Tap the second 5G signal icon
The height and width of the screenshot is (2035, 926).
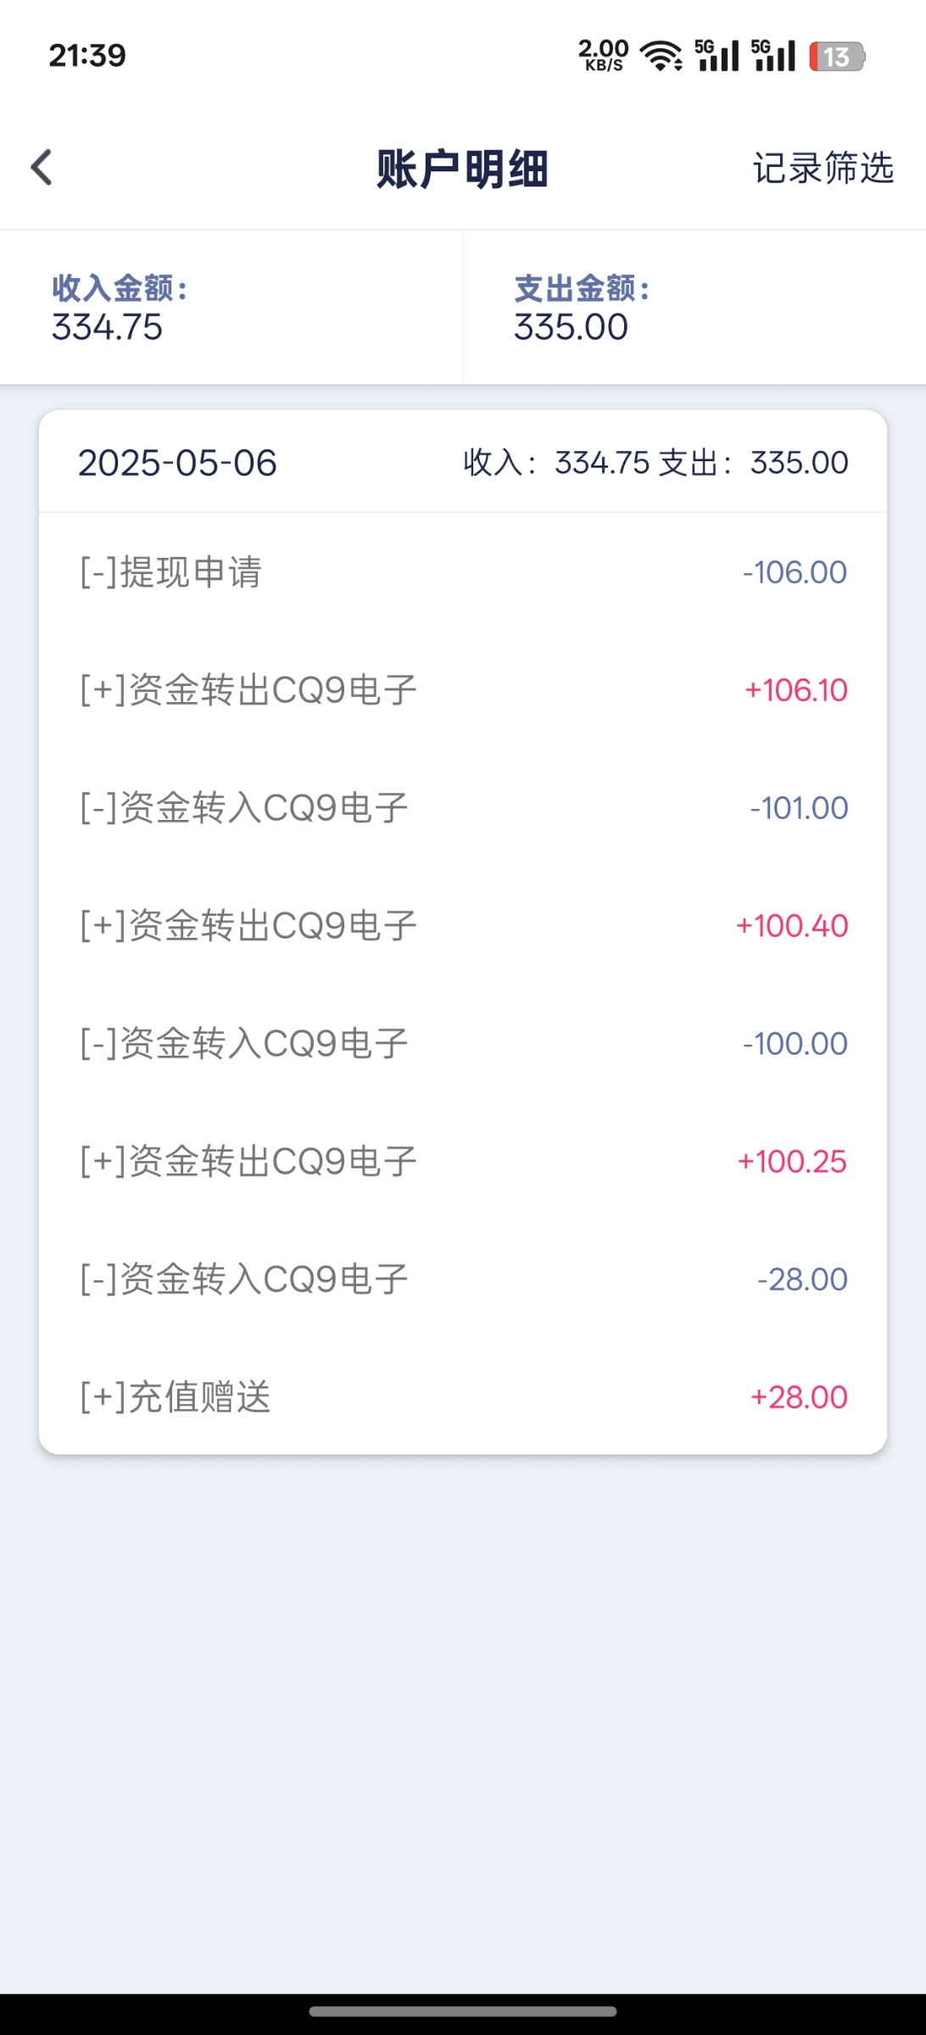point(773,56)
